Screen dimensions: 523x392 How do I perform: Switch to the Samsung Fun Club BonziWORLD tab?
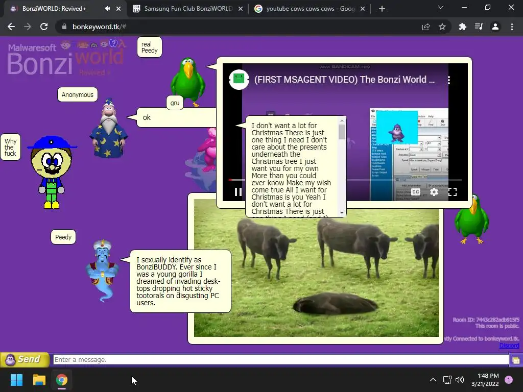coord(187,9)
